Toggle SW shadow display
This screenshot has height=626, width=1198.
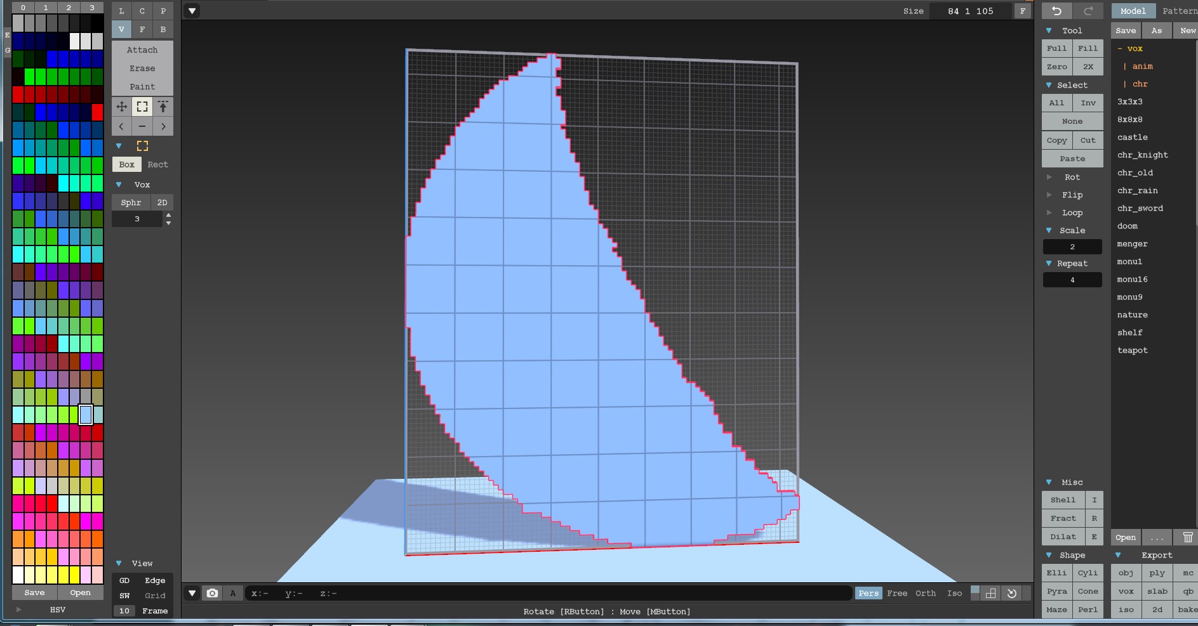(x=124, y=596)
